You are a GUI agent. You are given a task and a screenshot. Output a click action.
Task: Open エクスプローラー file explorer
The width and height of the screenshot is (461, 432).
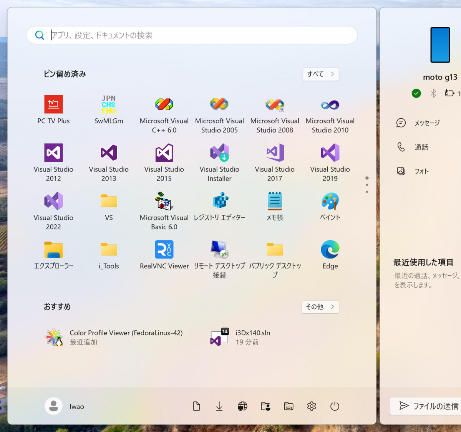tap(53, 255)
